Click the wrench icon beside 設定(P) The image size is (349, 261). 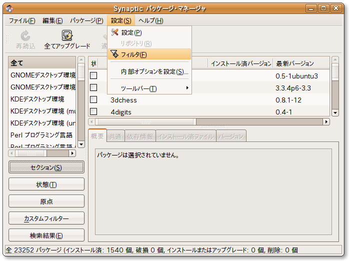click(114, 32)
